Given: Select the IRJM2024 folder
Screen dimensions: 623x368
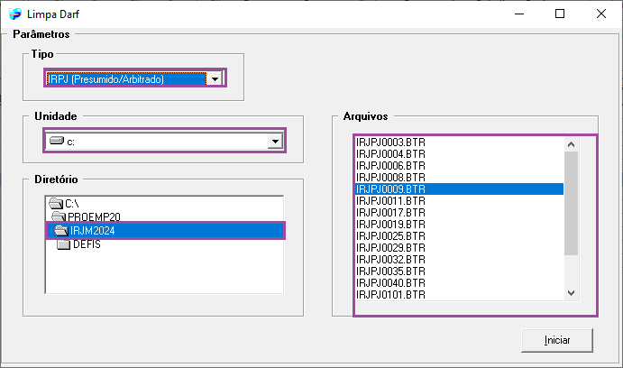Looking at the screenshot, I should (x=166, y=231).
